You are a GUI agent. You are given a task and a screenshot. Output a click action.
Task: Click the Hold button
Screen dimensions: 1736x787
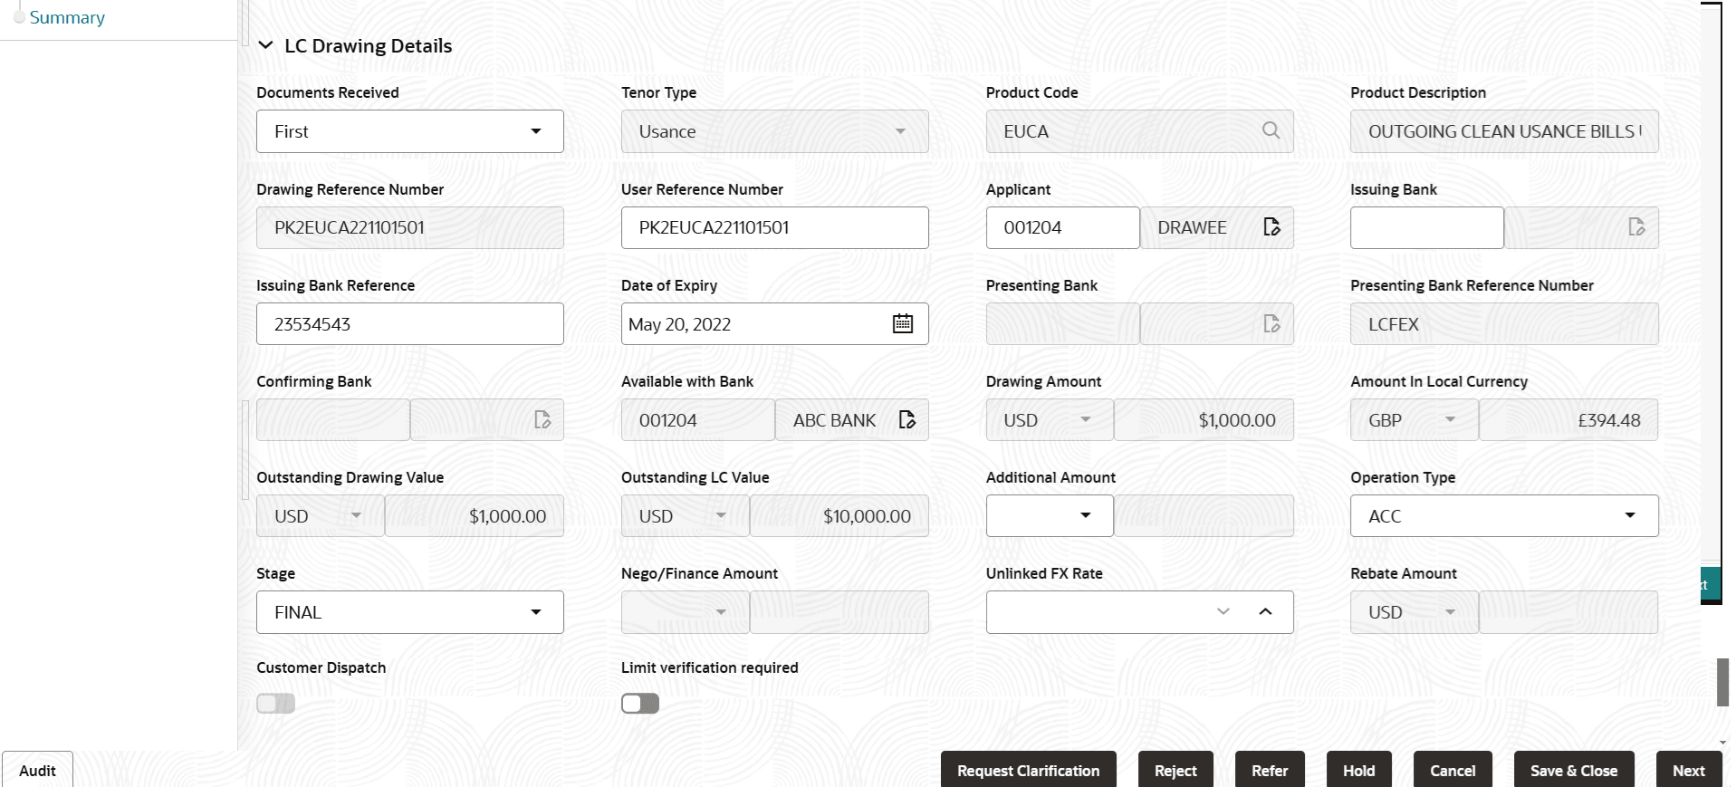pyautogui.click(x=1359, y=770)
